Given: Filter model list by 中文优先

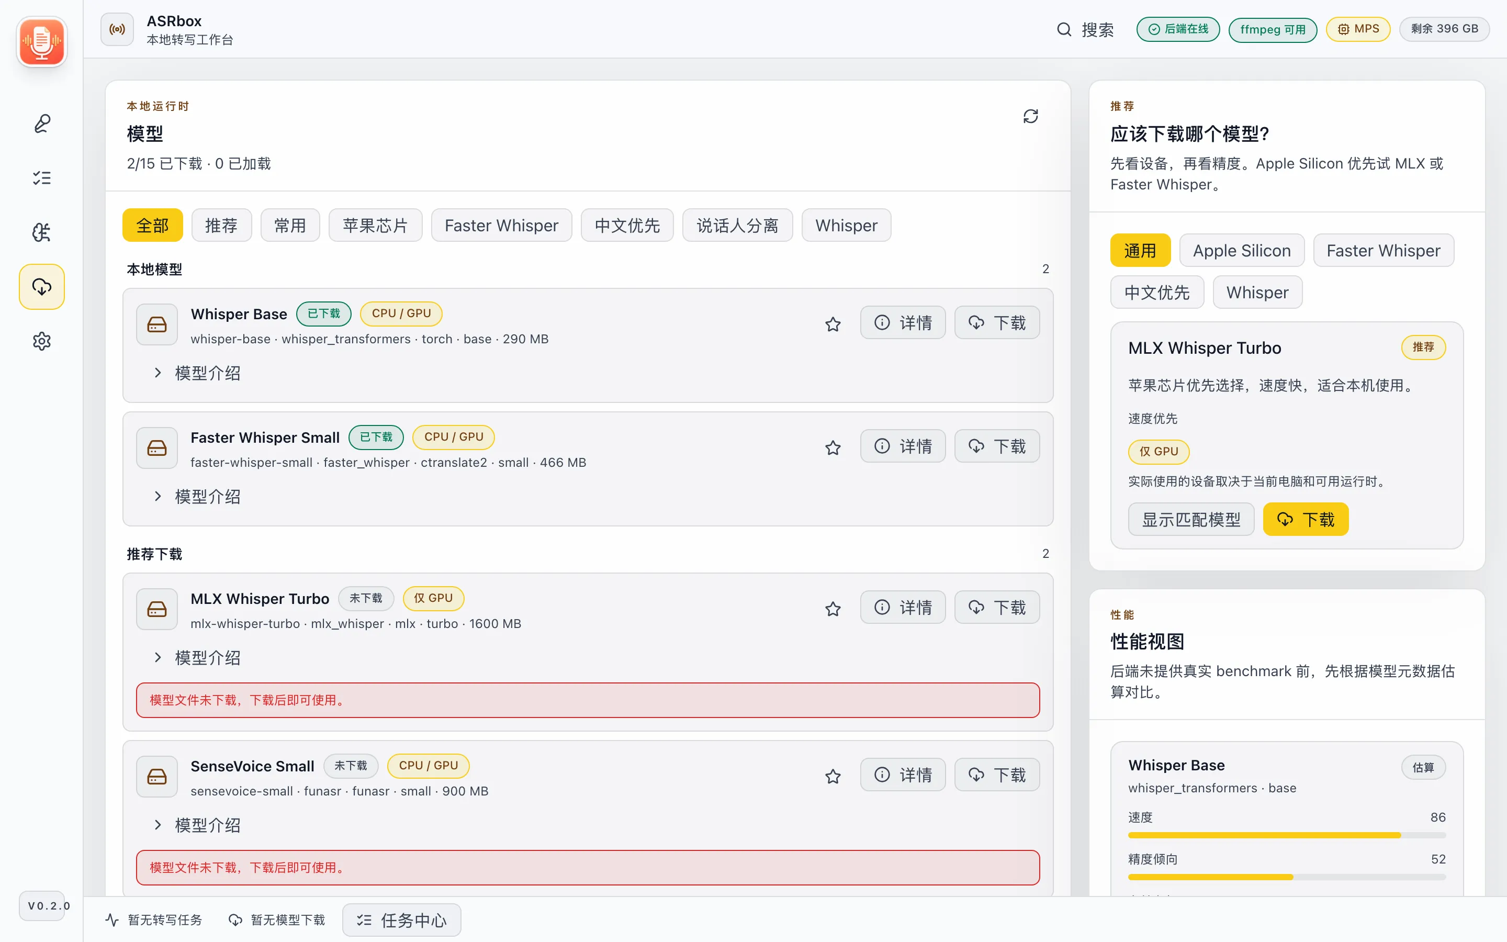Looking at the screenshot, I should point(627,225).
